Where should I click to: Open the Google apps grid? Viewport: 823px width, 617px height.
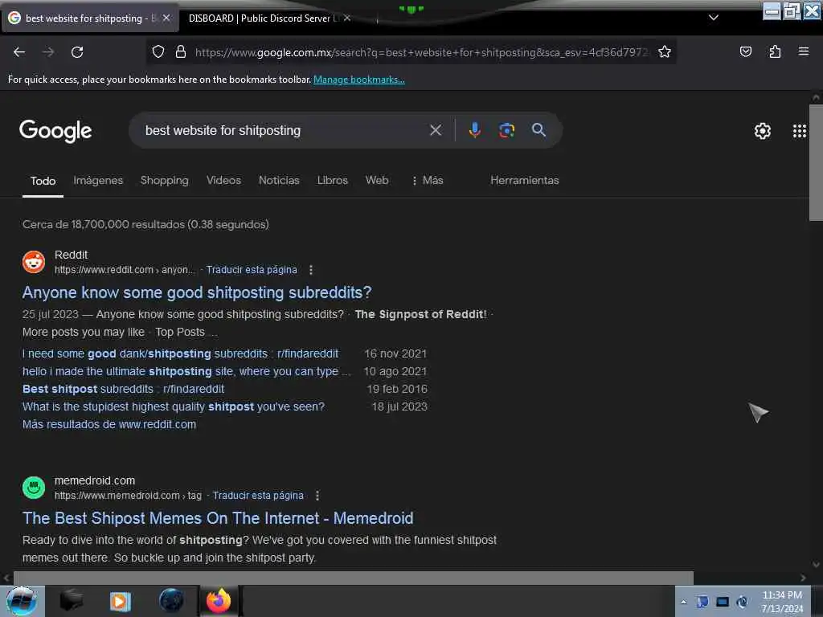point(800,131)
